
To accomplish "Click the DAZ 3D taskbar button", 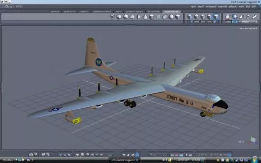I will [x=190, y=160].
